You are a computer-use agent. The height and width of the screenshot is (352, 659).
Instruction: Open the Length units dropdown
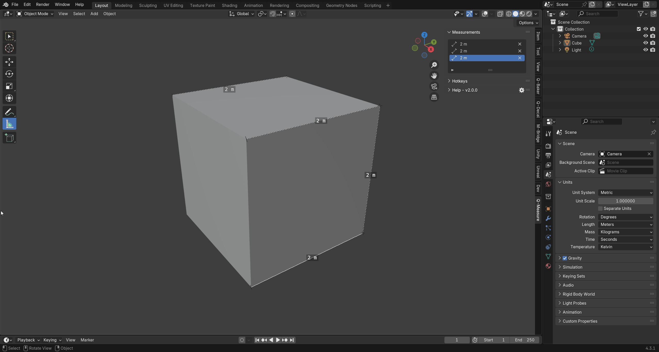[626, 225]
